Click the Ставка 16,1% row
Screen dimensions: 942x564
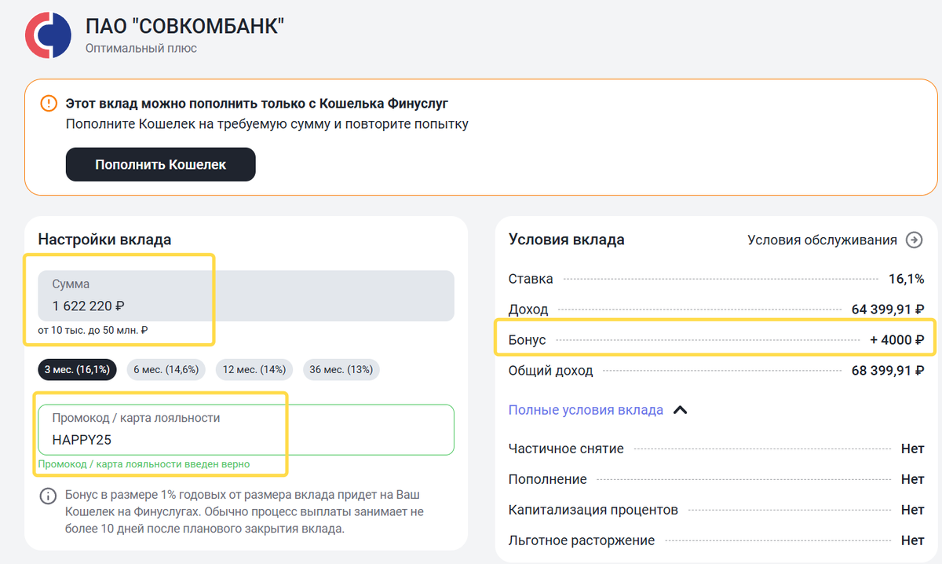point(716,279)
